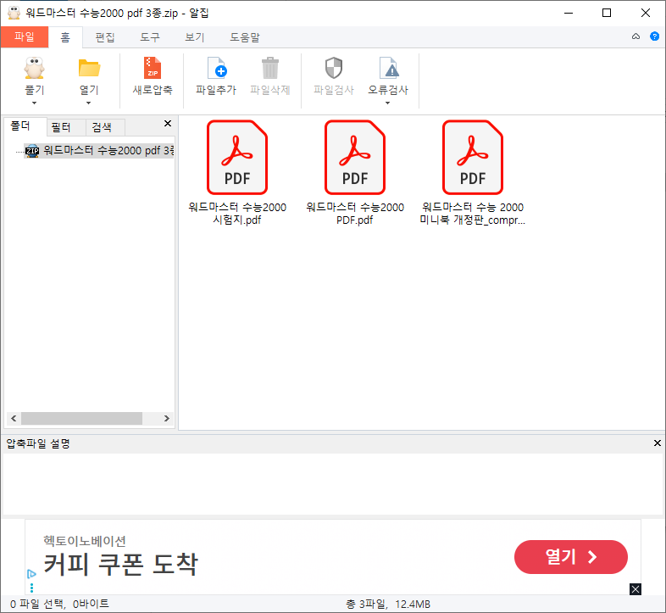
Task: Maximize the 알집 window
Action: (607, 14)
